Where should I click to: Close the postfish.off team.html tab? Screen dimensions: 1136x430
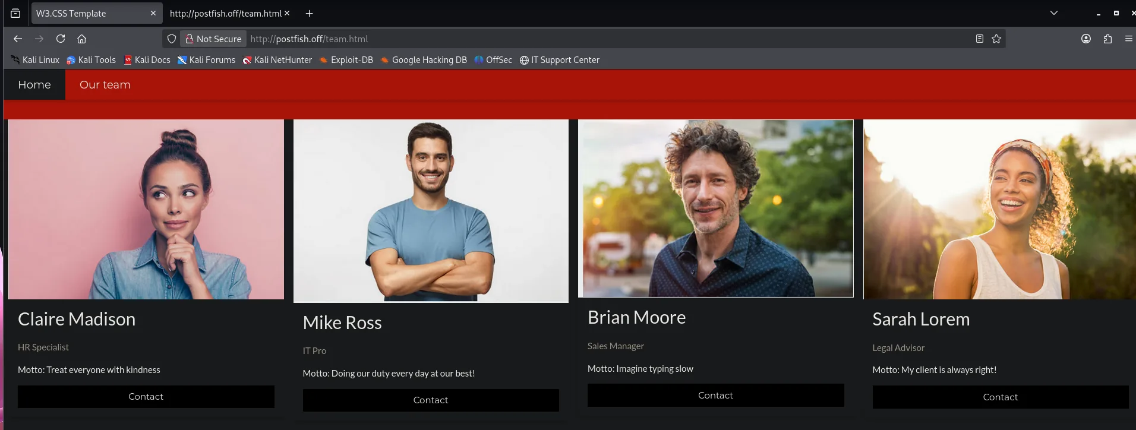click(288, 13)
